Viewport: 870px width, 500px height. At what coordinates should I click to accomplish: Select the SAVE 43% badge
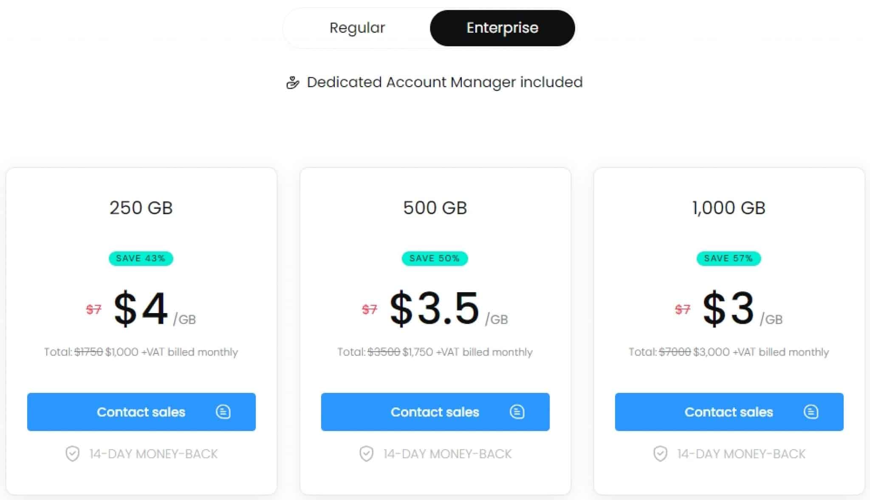pos(141,258)
